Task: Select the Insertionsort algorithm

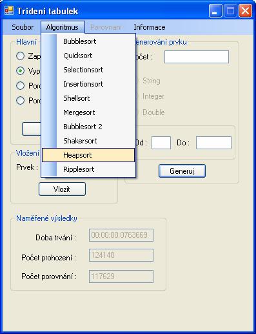Action: (x=88, y=84)
